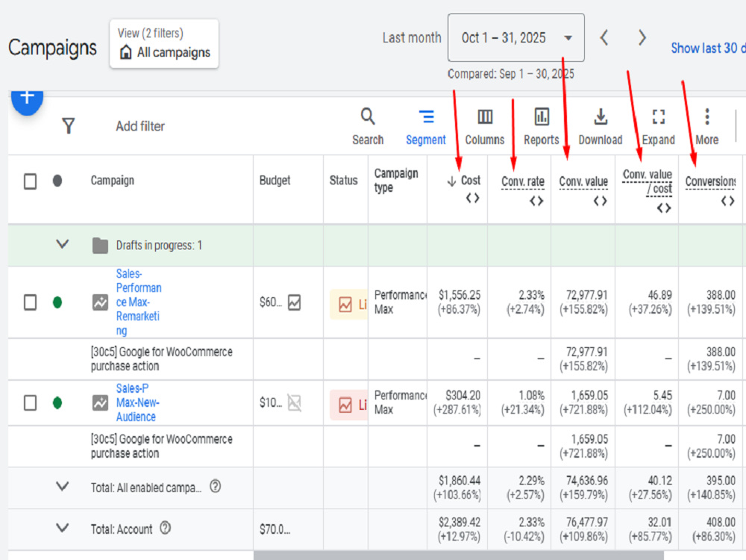The width and height of the screenshot is (746, 560).
Task: Click the status dot header icon
Action: (57, 181)
